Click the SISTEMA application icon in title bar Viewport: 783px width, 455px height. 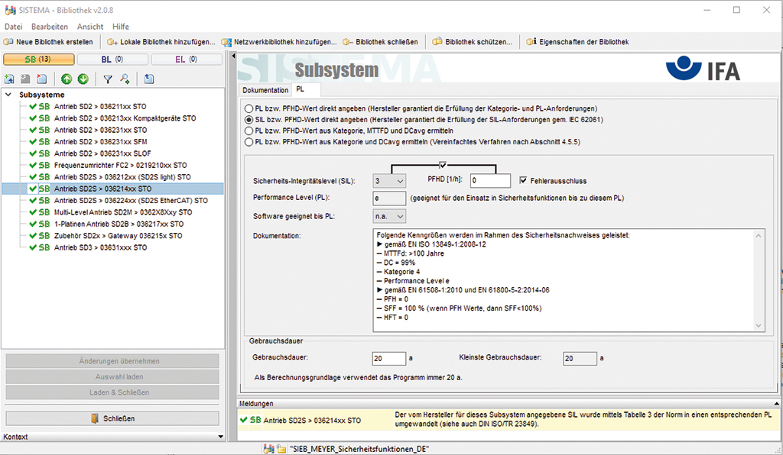click(x=10, y=10)
